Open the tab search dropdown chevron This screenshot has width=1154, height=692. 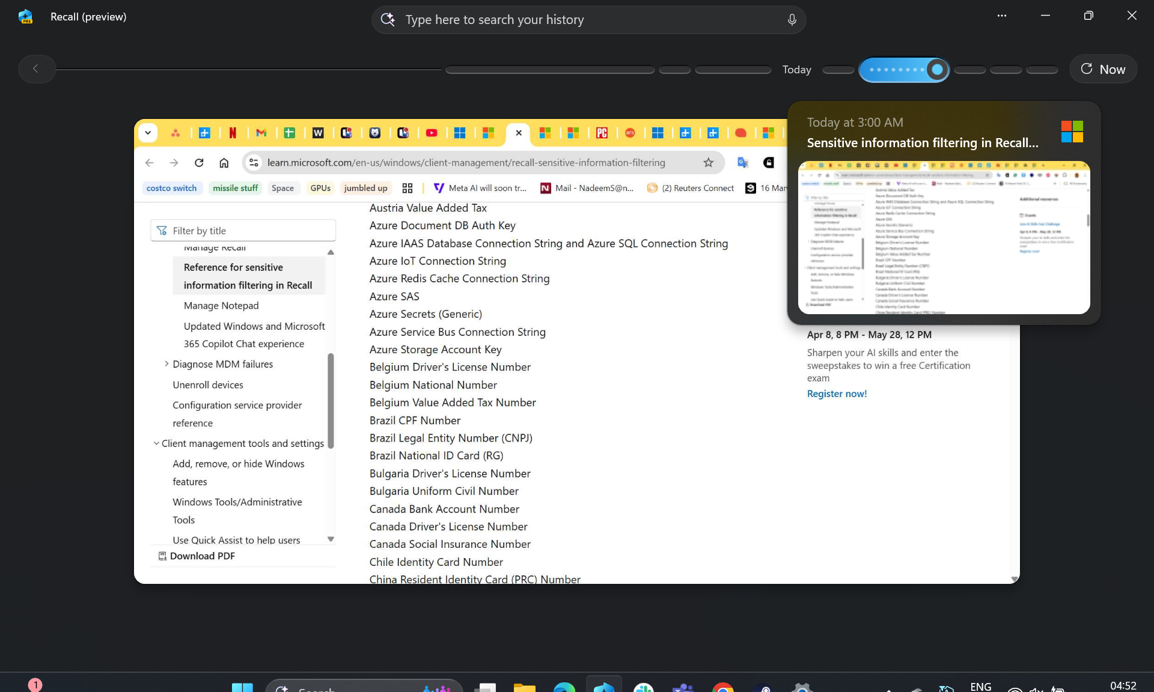[x=147, y=133]
